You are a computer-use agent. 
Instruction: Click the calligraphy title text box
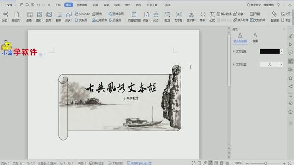click(x=121, y=88)
